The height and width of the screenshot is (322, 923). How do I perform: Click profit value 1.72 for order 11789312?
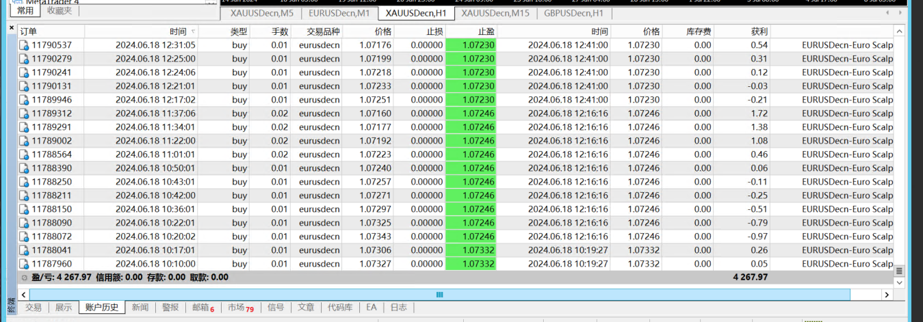(x=759, y=113)
